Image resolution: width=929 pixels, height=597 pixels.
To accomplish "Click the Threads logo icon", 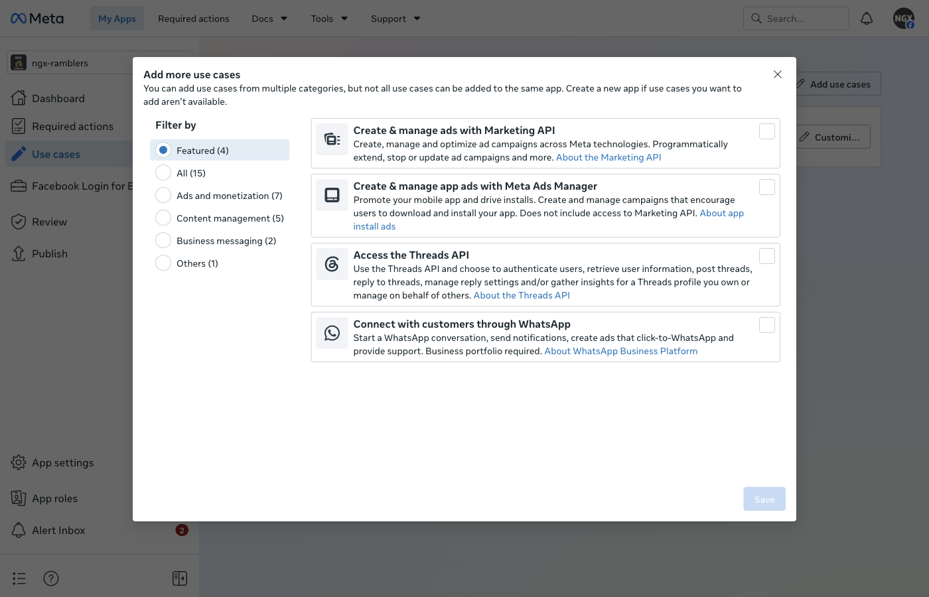I will pyautogui.click(x=332, y=264).
